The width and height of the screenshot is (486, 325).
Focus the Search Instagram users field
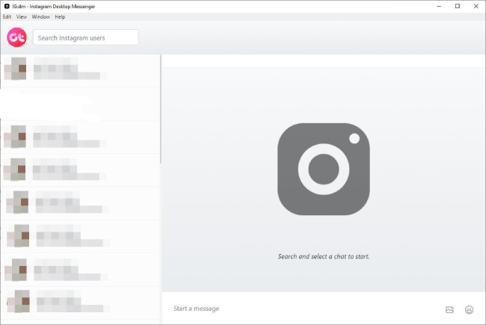click(x=85, y=37)
